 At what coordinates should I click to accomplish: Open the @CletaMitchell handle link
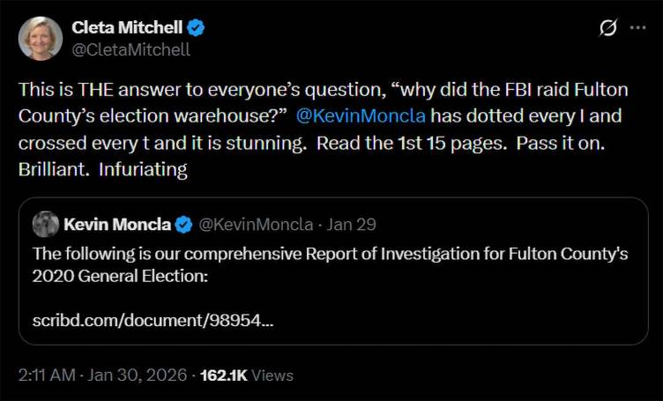tap(130, 49)
